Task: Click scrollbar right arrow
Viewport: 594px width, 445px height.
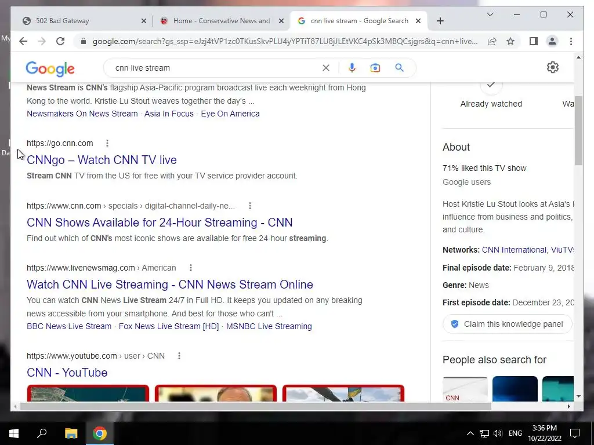Action: coord(568,406)
